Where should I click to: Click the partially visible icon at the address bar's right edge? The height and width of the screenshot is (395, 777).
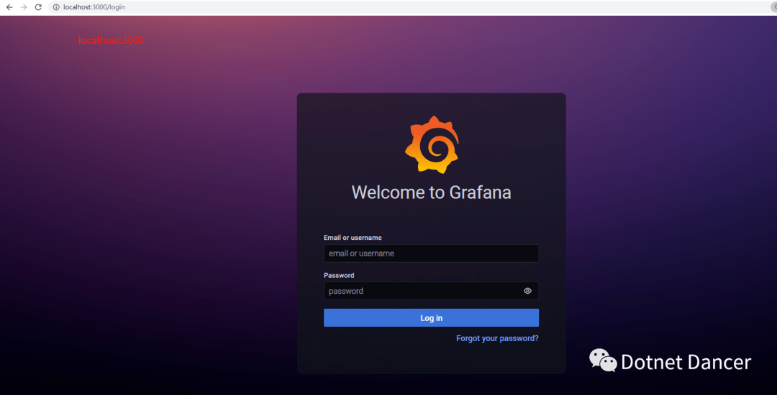click(774, 7)
